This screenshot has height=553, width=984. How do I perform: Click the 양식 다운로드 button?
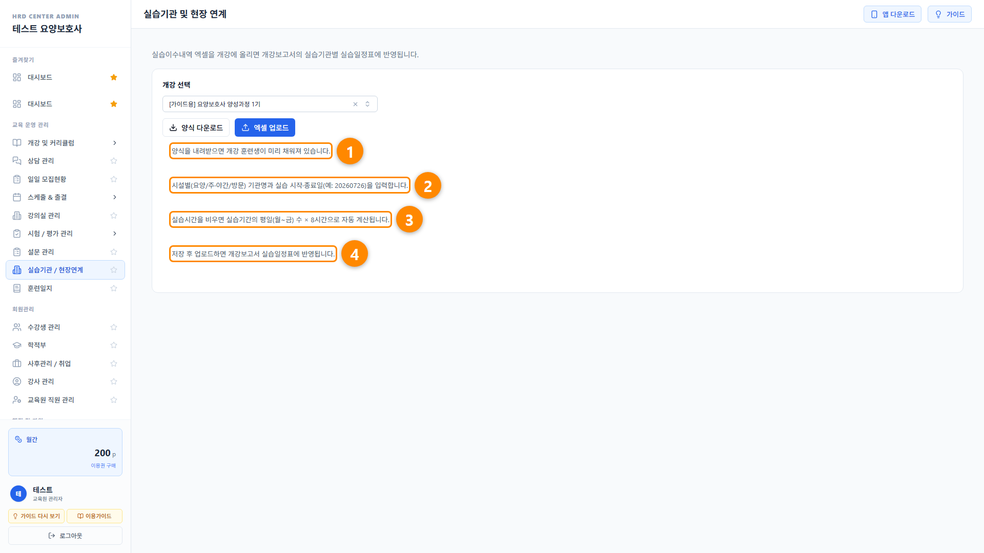coord(196,127)
